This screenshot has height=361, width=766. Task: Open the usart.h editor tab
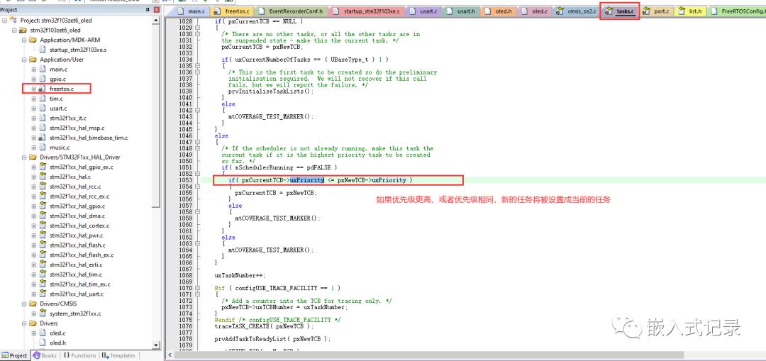(x=461, y=11)
